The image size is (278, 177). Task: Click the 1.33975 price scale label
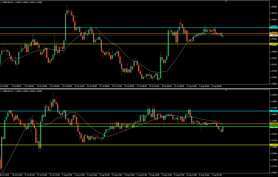pyautogui.click(x=274, y=153)
